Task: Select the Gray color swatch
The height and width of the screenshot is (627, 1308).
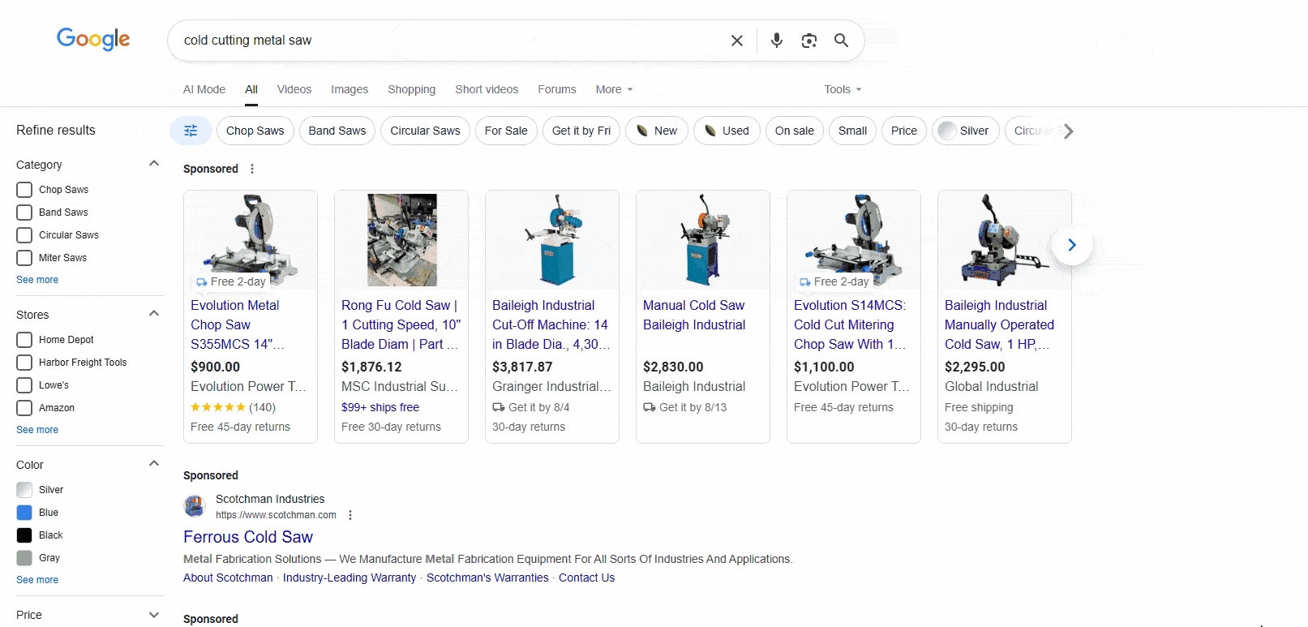Action: tap(24, 558)
